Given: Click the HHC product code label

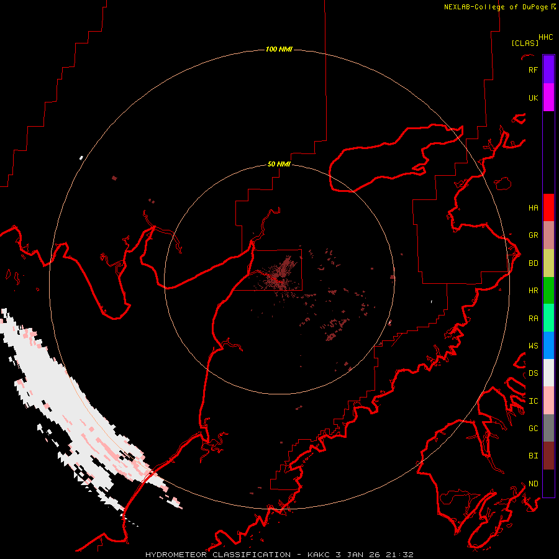Looking at the screenshot, I should pos(546,37).
